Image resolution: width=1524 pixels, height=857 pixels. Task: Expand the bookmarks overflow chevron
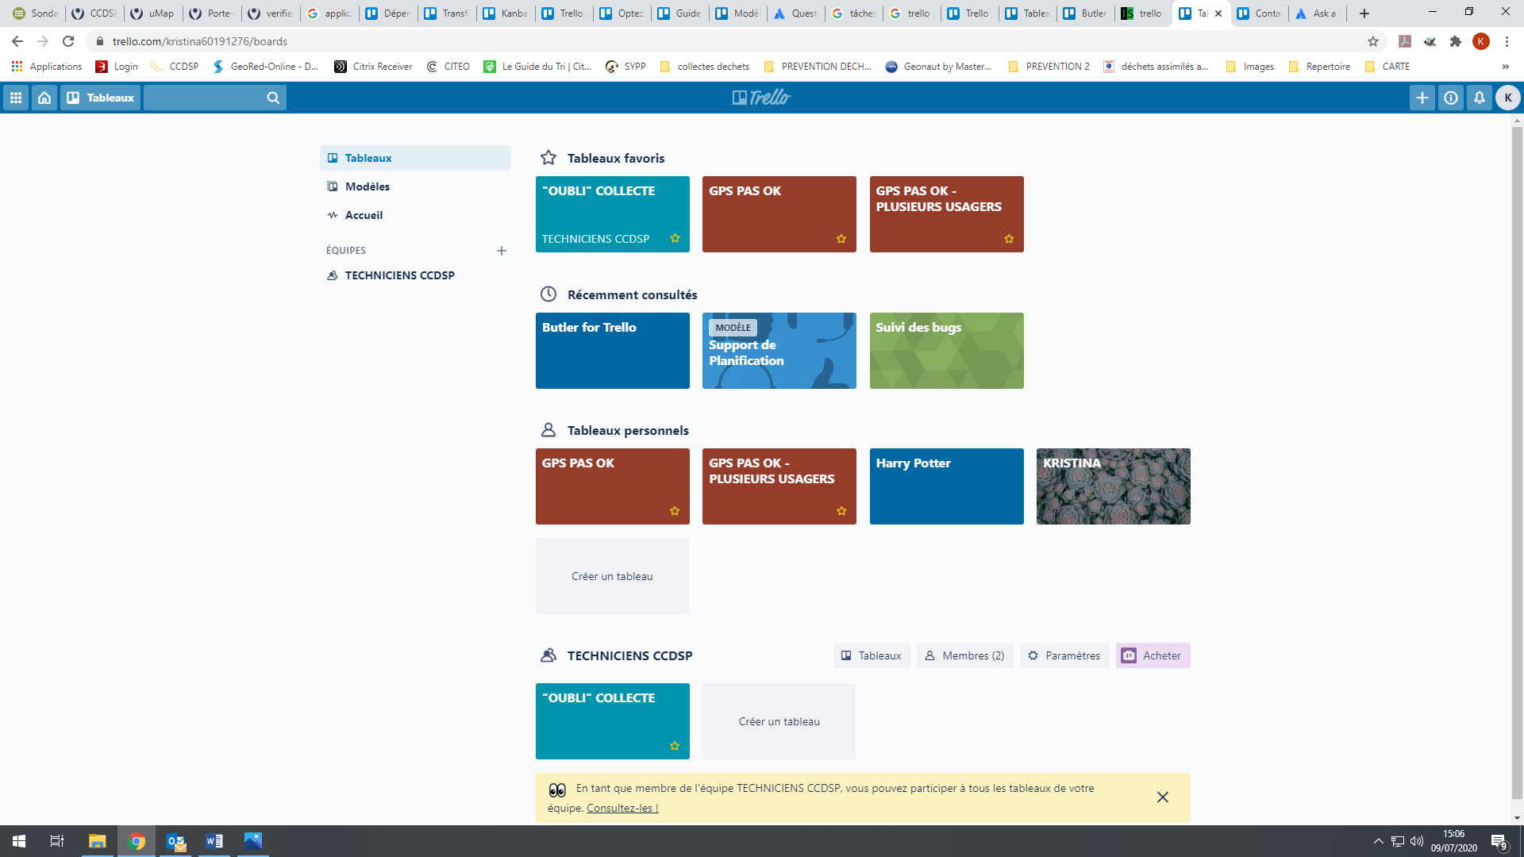tap(1506, 67)
